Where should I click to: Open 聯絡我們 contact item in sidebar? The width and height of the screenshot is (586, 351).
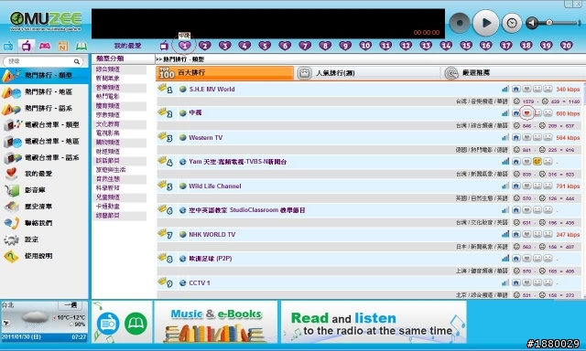(44, 223)
